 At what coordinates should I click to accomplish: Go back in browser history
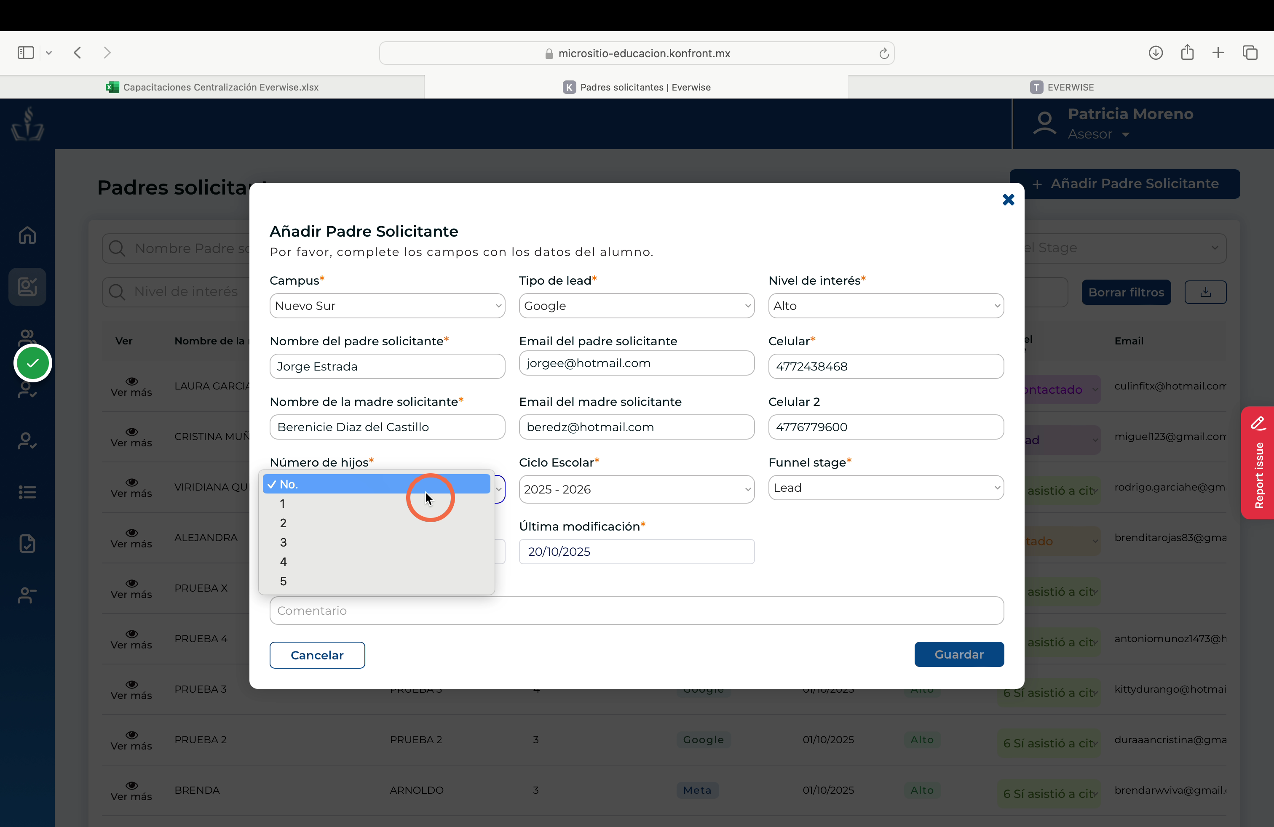[x=78, y=52]
